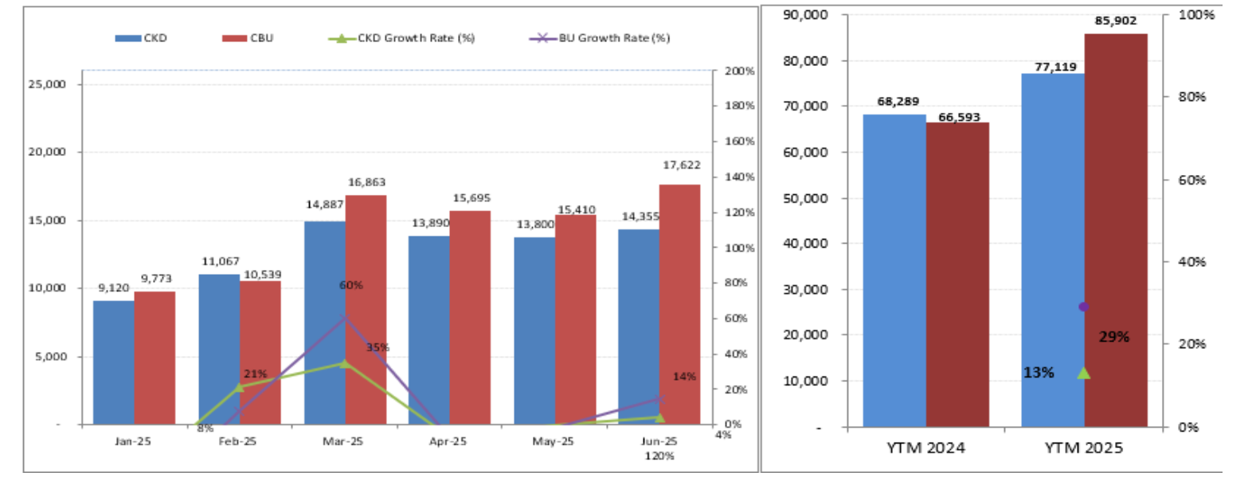Select the green triangle marker at Mar-25

pyautogui.click(x=344, y=363)
